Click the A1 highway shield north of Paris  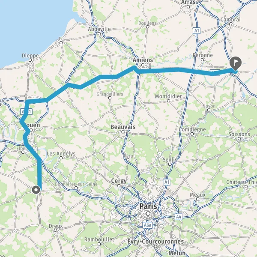pyautogui.click(x=167, y=182)
